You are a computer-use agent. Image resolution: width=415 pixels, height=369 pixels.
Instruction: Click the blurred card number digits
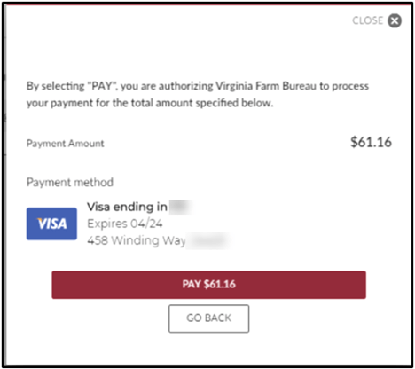[181, 207]
